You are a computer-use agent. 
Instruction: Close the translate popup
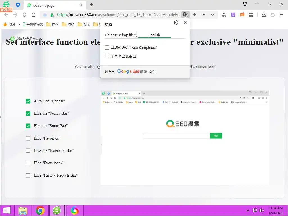point(185,22)
